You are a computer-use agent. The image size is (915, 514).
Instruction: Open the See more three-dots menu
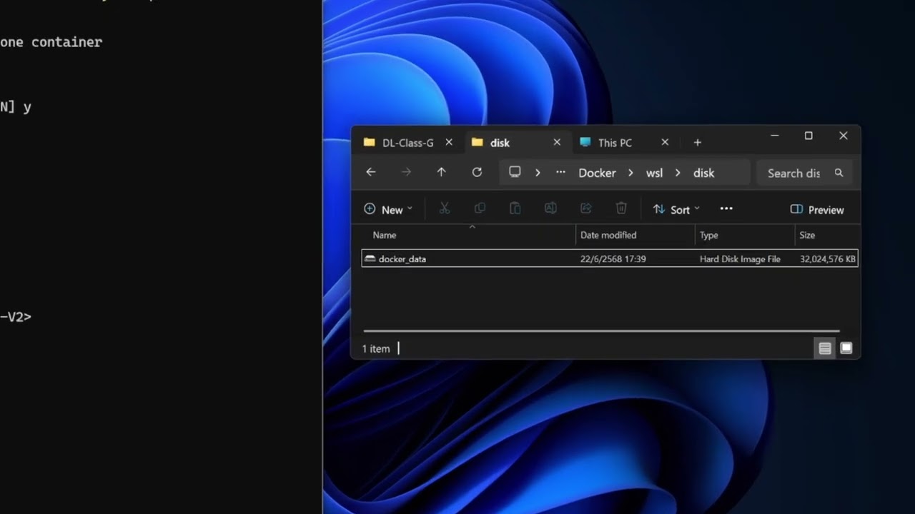click(726, 208)
